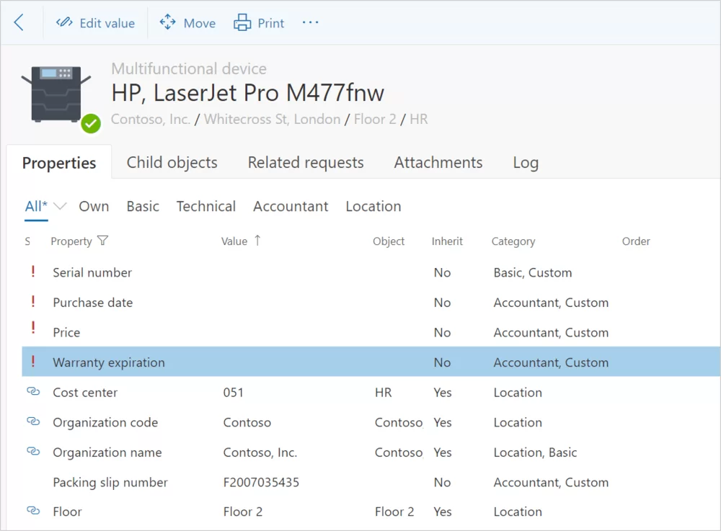Click the Print printer icon
This screenshot has height=531, width=721.
click(242, 23)
